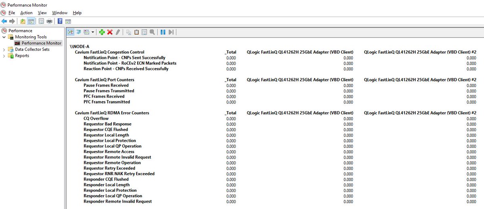The image size is (484, 209).
Task: Open the Action menu
Action: pyautogui.click(x=27, y=13)
